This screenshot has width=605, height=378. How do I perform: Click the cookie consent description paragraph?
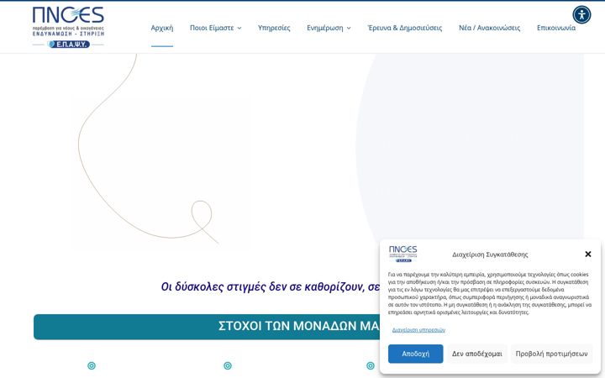point(490,293)
